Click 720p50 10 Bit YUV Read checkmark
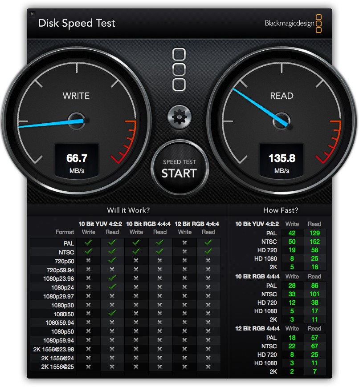Viewport: 359px width, 387px height. click(112, 260)
